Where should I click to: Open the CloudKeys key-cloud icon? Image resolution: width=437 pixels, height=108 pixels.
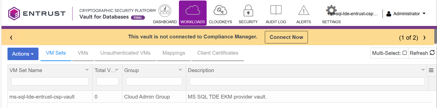220,10
